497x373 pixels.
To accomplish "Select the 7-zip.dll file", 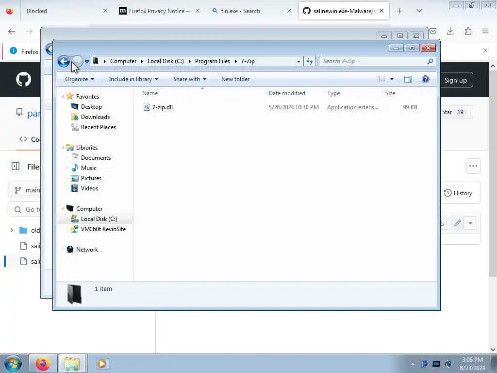I will (x=162, y=107).
